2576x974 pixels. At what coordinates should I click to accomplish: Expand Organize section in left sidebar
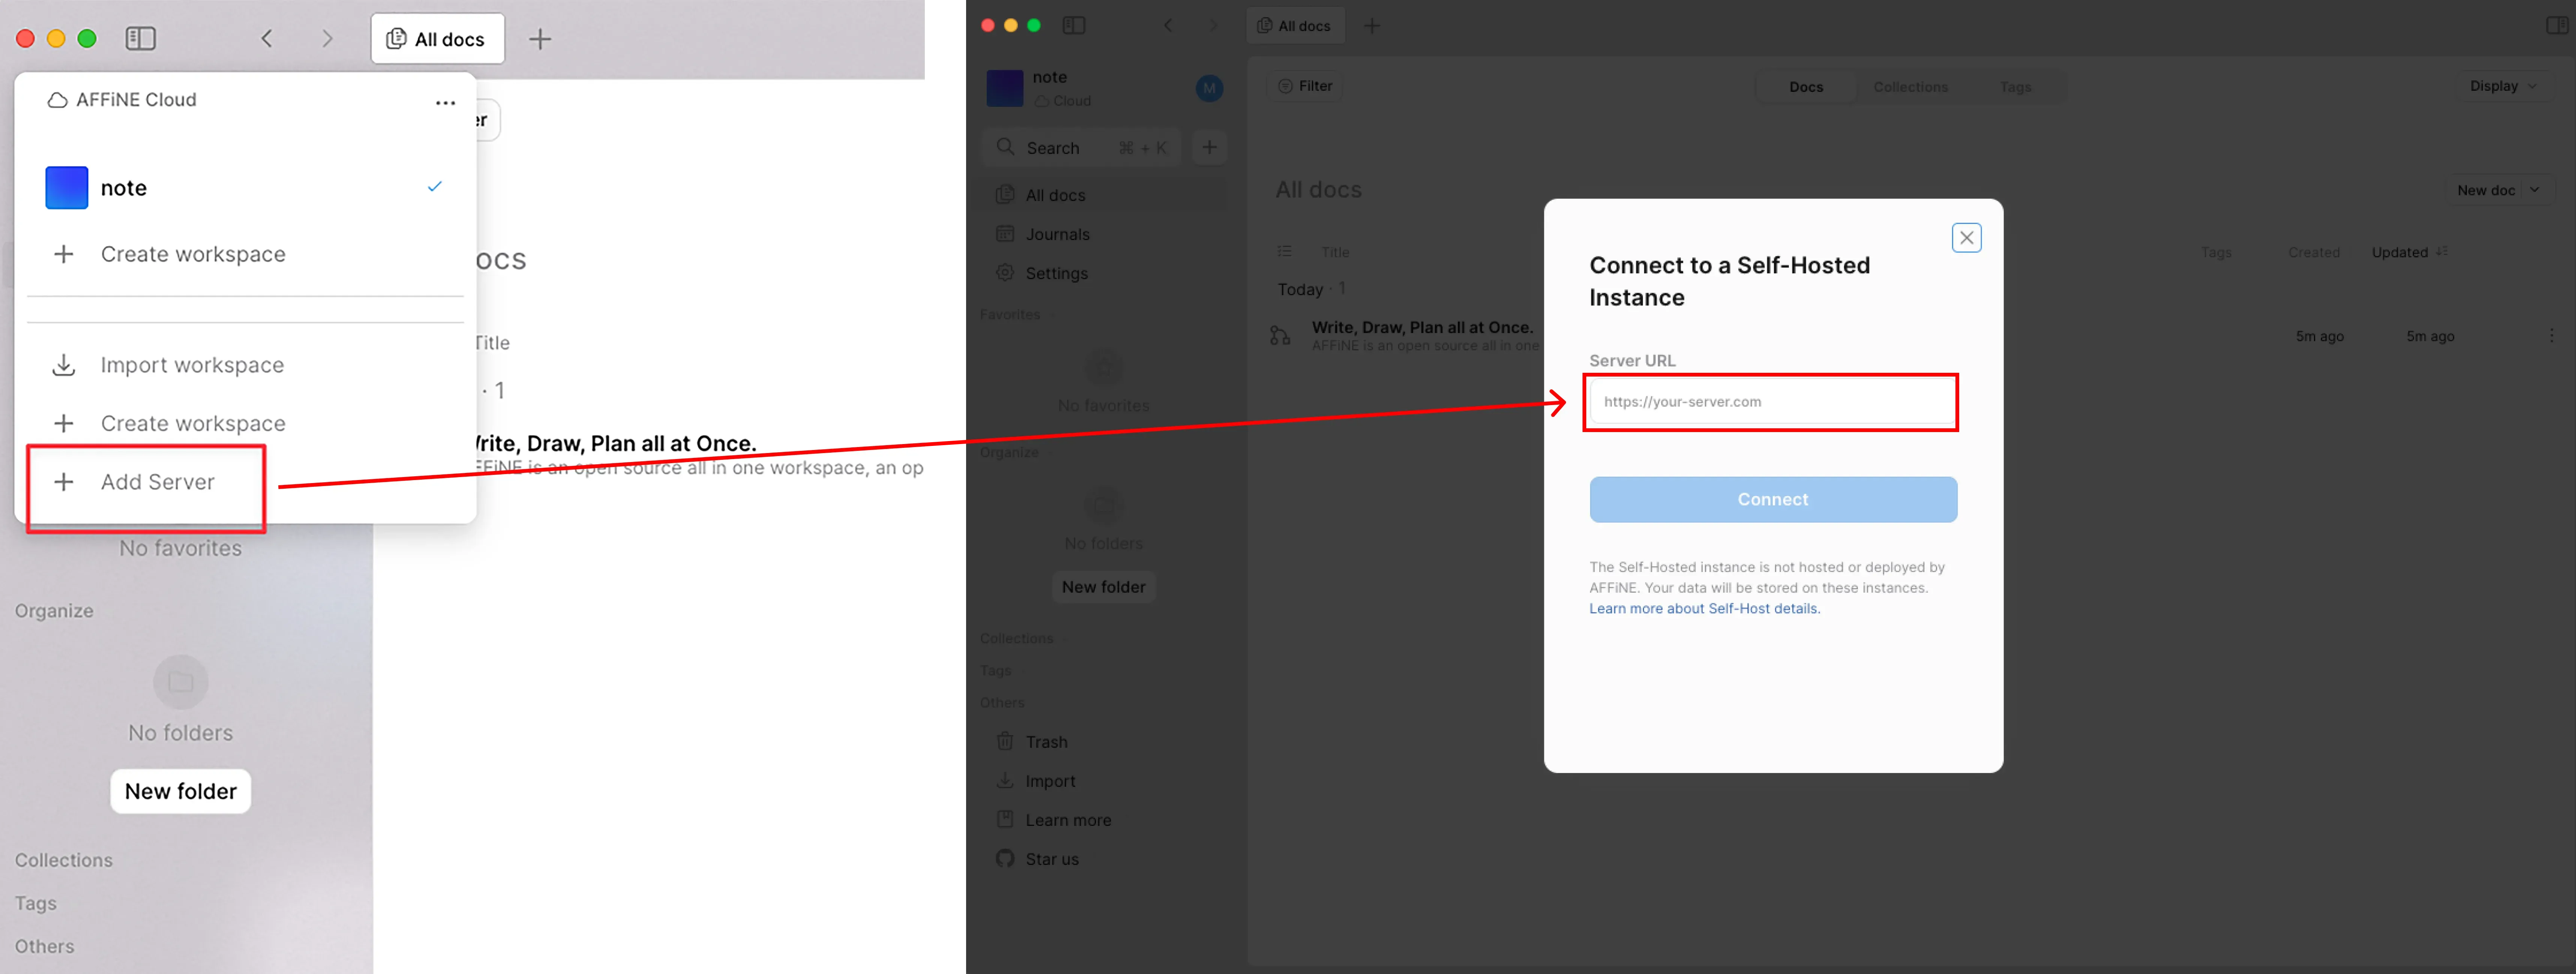coord(54,611)
